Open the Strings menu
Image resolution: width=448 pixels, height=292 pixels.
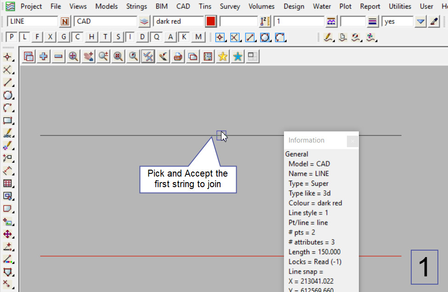tap(136, 6)
